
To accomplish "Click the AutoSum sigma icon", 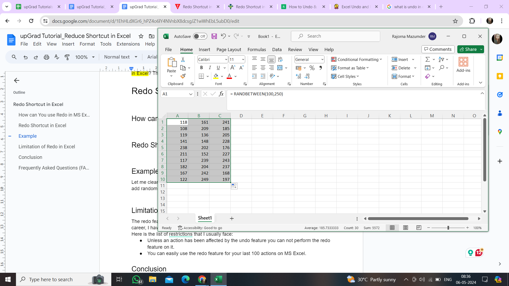I will pyautogui.click(x=427, y=59).
